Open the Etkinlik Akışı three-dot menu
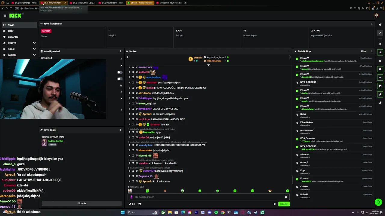 [371, 51]
